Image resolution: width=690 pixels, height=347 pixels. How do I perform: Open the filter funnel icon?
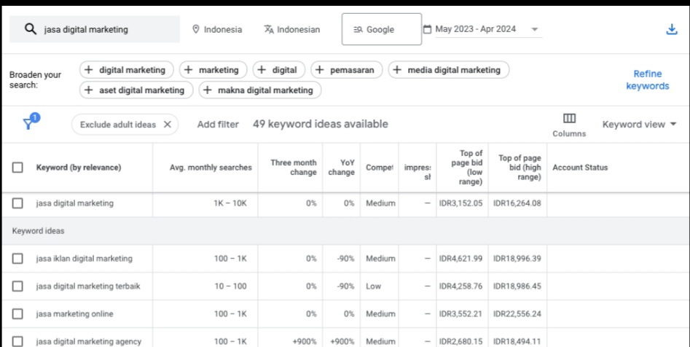[x=29, y=122]
